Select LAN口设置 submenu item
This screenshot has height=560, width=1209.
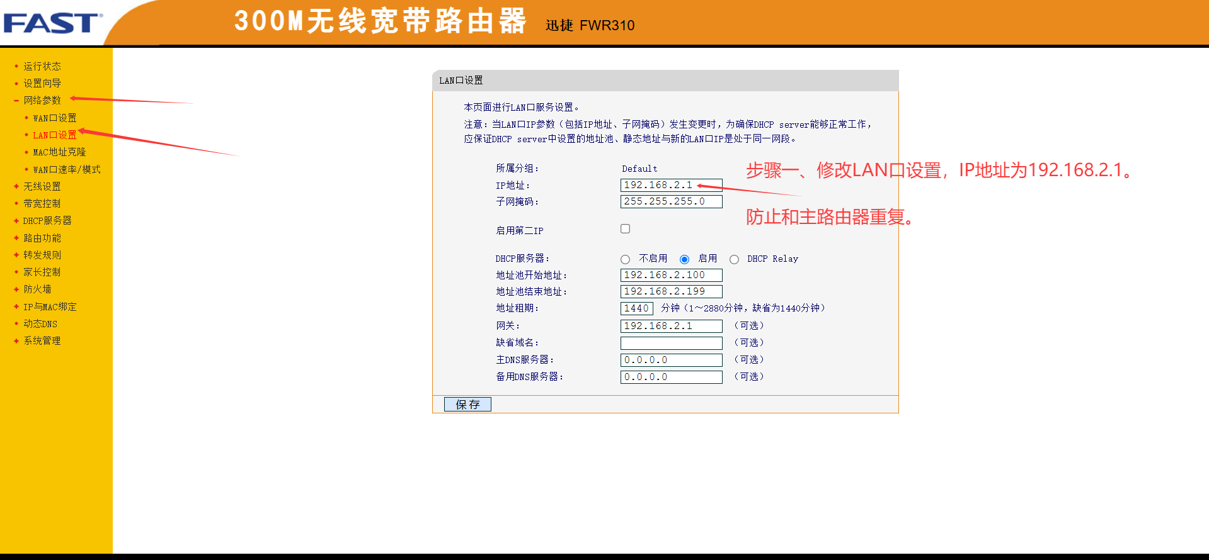[55, 135]
